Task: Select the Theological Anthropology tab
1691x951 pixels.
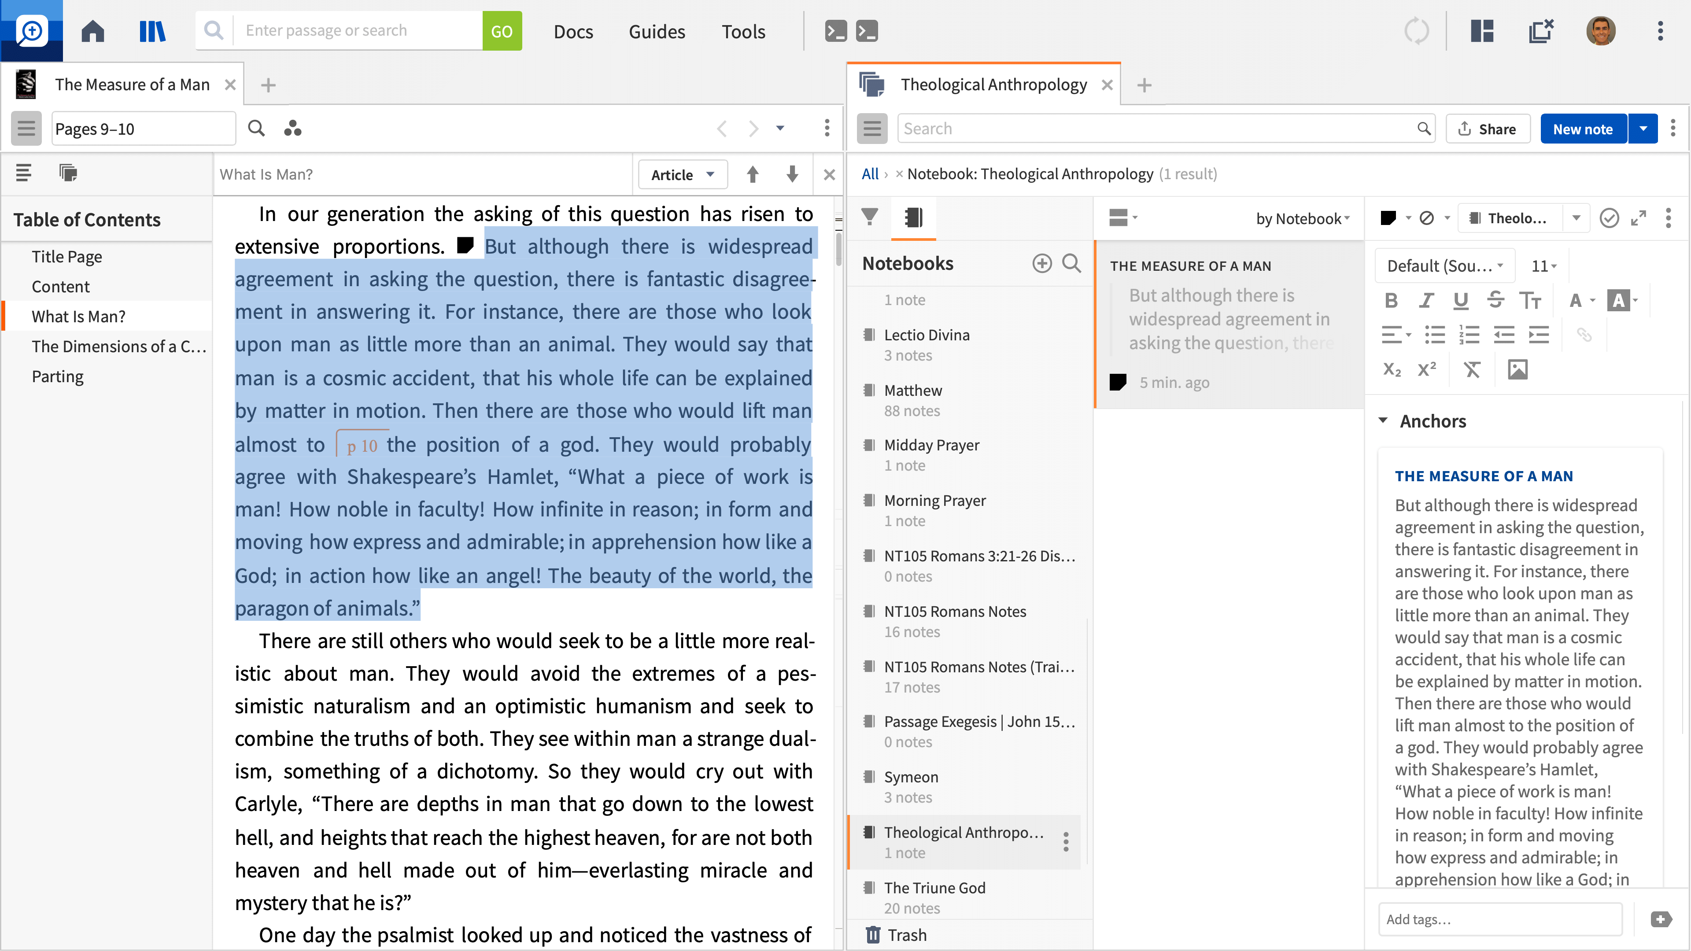Action: coord(993,85)
